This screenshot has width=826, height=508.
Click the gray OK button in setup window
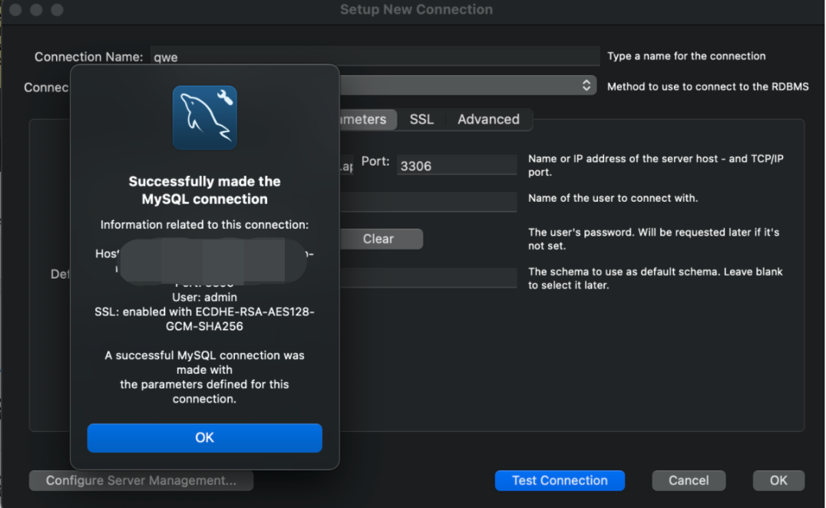pyautogui.click(x=778, y=480)
